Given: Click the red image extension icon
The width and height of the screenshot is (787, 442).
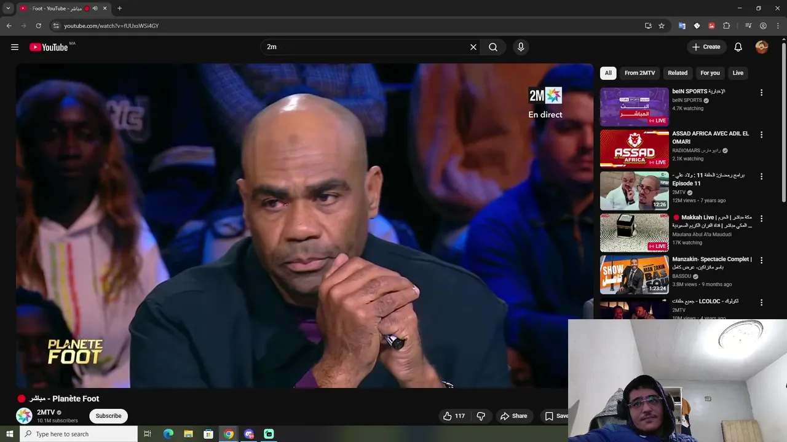Looking at the screenshot, I should 711,26.
